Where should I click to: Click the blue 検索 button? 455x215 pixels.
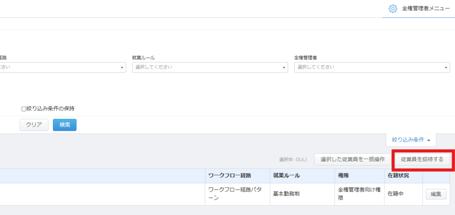[64, 125]
